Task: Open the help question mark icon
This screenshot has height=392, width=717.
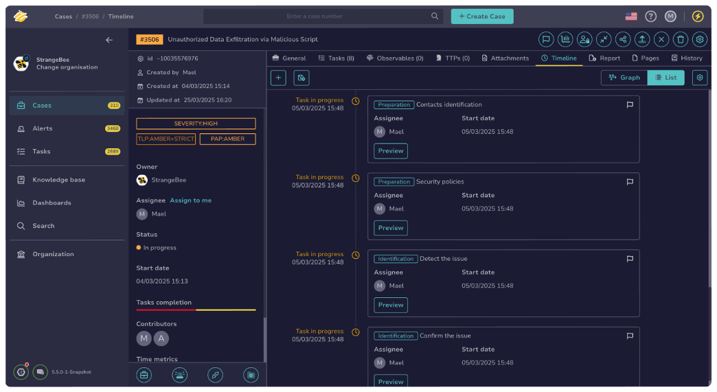Action: 650,16
